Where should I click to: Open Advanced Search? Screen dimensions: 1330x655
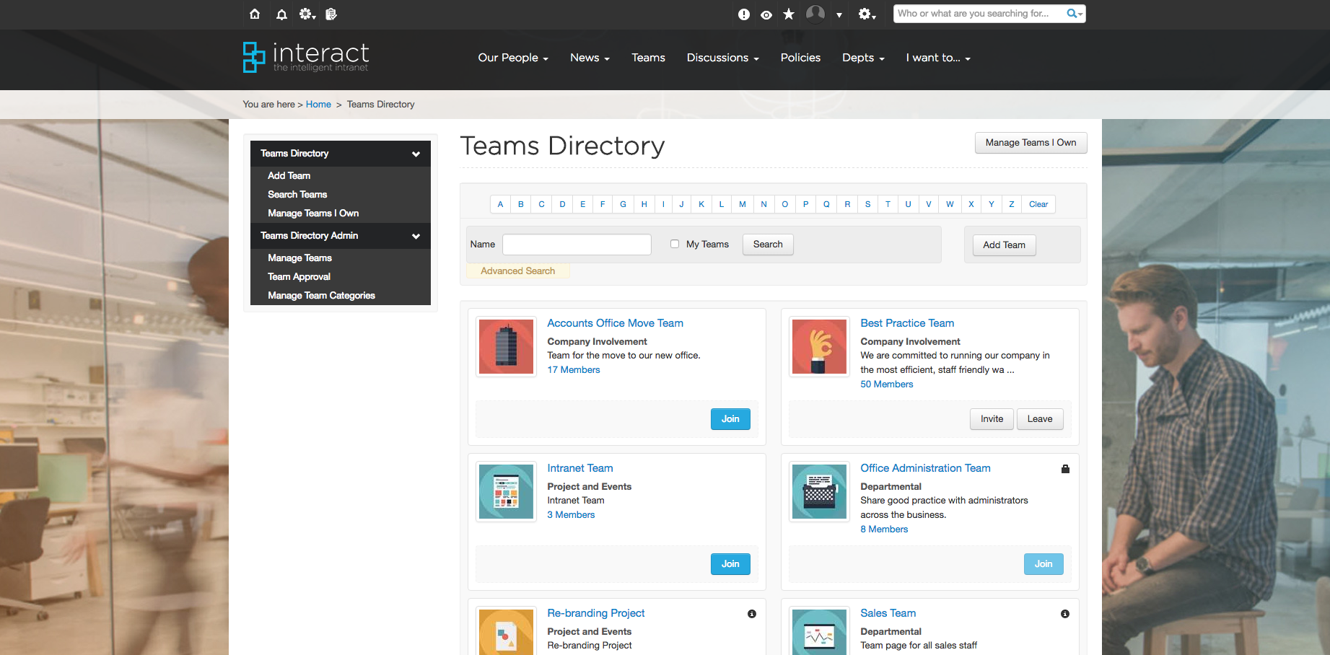[x=518, y=271]
